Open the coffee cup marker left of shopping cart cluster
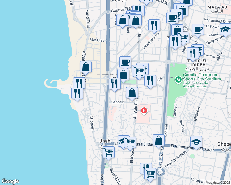The image size is (231, 185). (x=125, y=62)
